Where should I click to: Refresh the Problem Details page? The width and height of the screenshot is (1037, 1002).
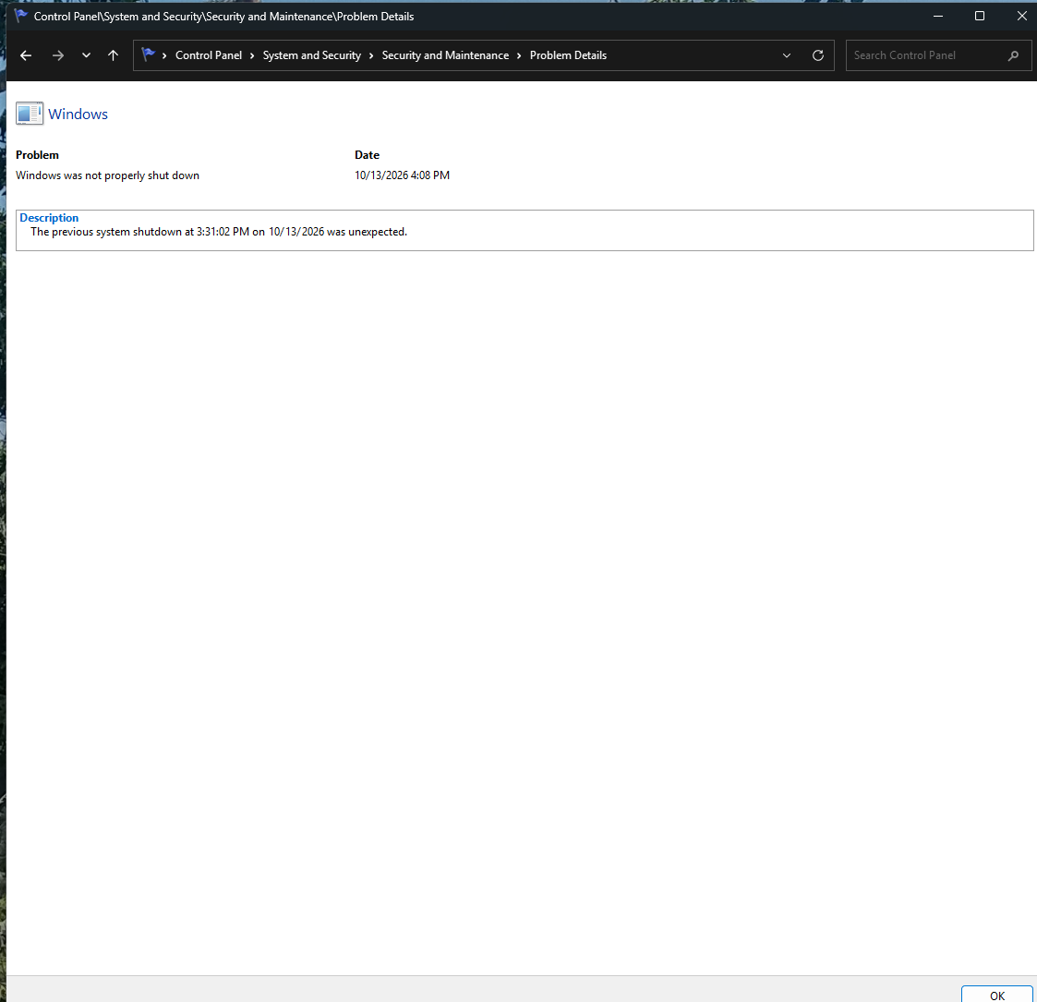coord(818,55)
